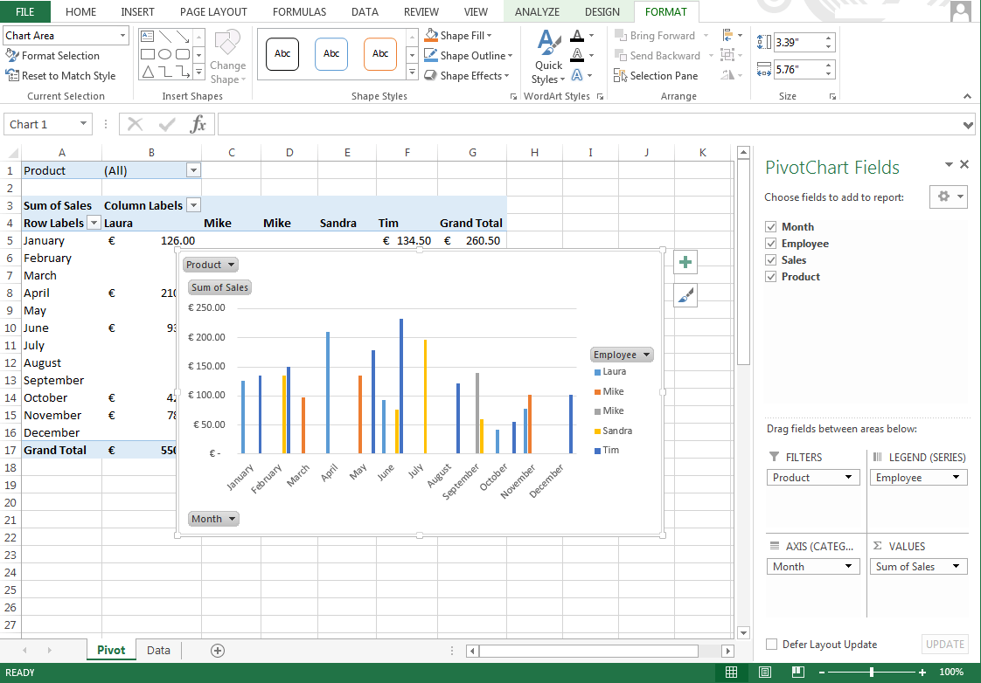Add a new sheet with plus icon
This screenshot has width=981, height=683.
pos(218,650)
